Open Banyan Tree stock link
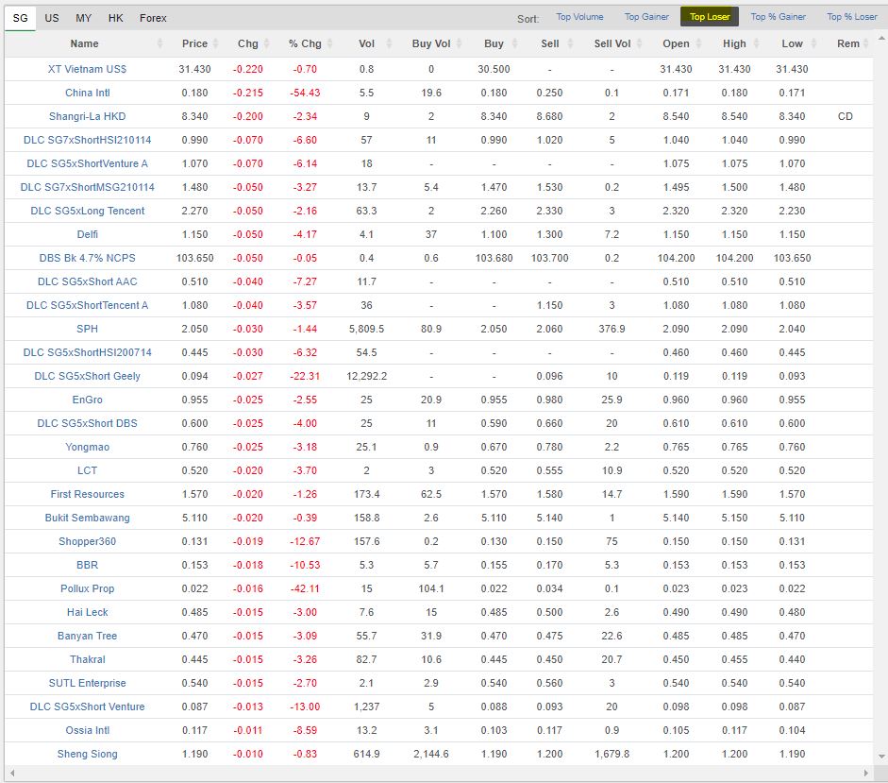Screen dimensions: 888x783 [87, 637]
